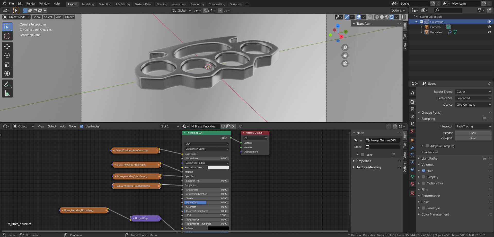Open the View Layer properties tab icon
Screen dimensions: 494x237
click(412, 116)
